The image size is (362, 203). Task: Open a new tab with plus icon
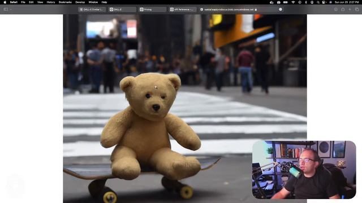click(350, 10)
